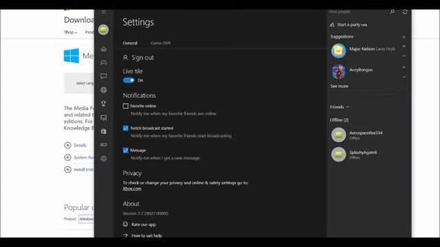
Task: Open AceyBongos' avatar
Action: pyautogui.click(x=338, y=71)
